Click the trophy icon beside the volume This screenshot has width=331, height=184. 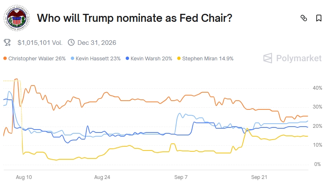[x=7, y=42]
